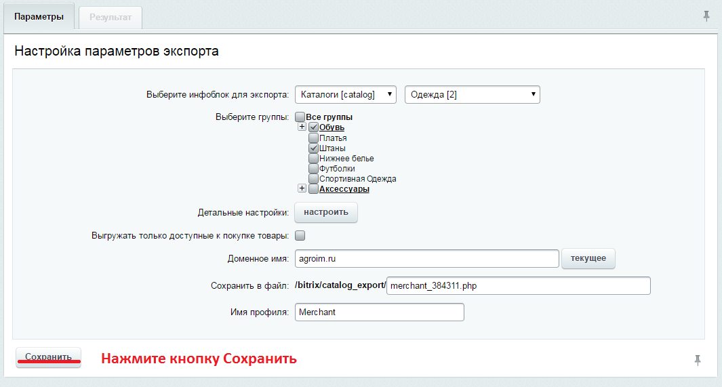
Task: Uncheck the Штаны checkbox
Action: 314,148
